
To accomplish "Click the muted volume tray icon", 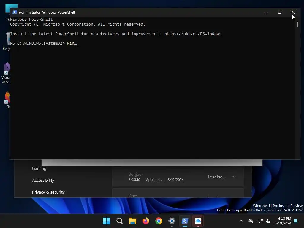I will 268,221.
